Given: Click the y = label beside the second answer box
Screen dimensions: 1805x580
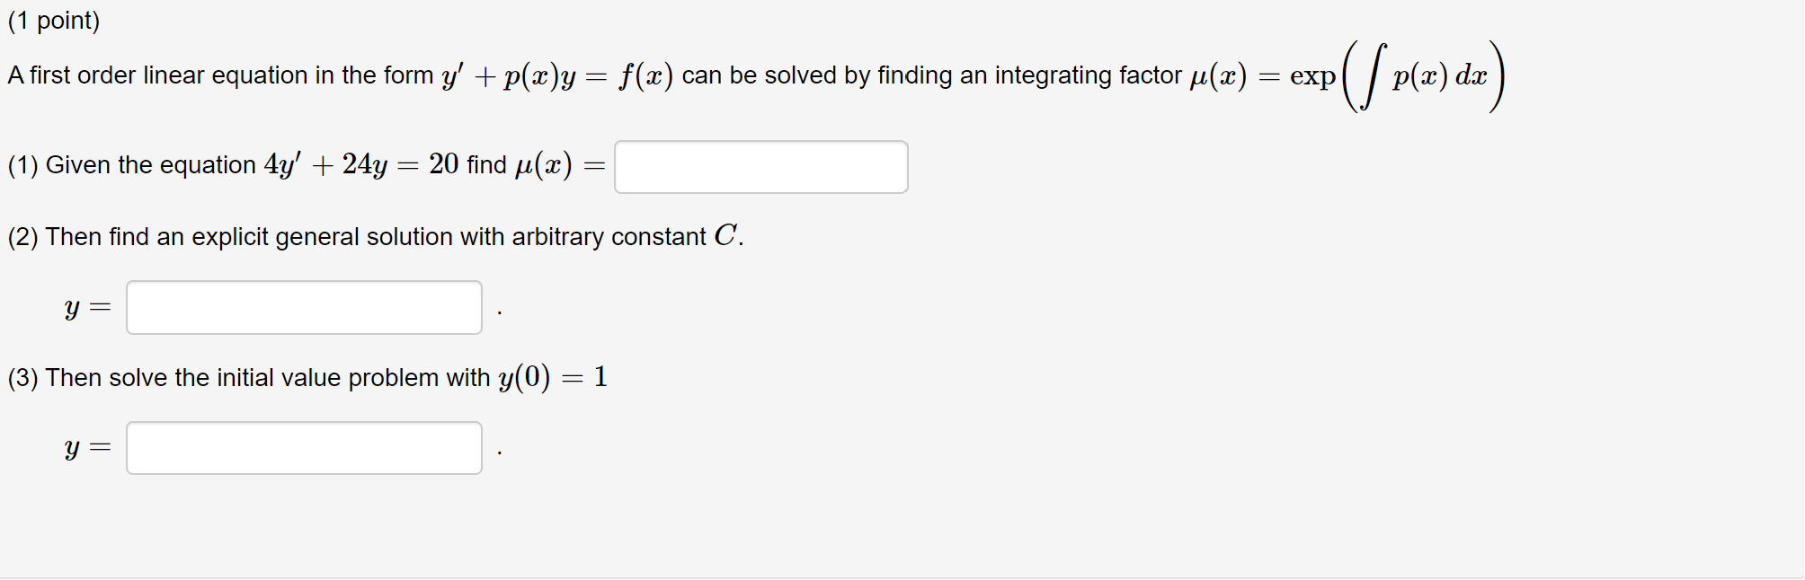Looking at the screenshot, I should (x=88, y=306).
